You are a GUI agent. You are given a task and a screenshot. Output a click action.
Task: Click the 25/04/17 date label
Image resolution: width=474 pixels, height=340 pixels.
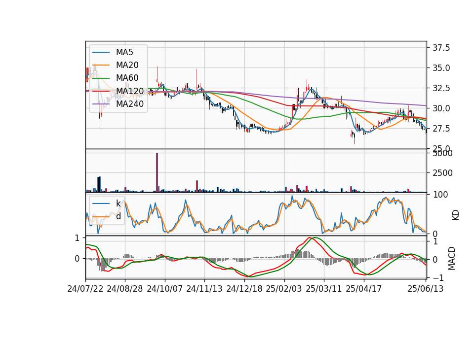pyautogui.click(x=364, y=289)
